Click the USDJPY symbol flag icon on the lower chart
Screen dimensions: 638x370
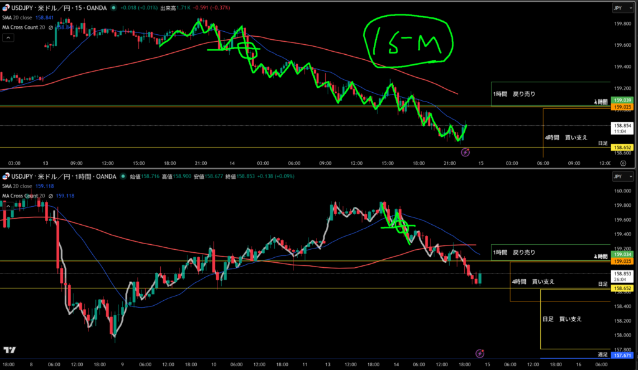[x=5, y=176]
